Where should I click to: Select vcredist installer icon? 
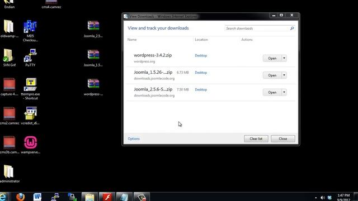tap(30, 116)
